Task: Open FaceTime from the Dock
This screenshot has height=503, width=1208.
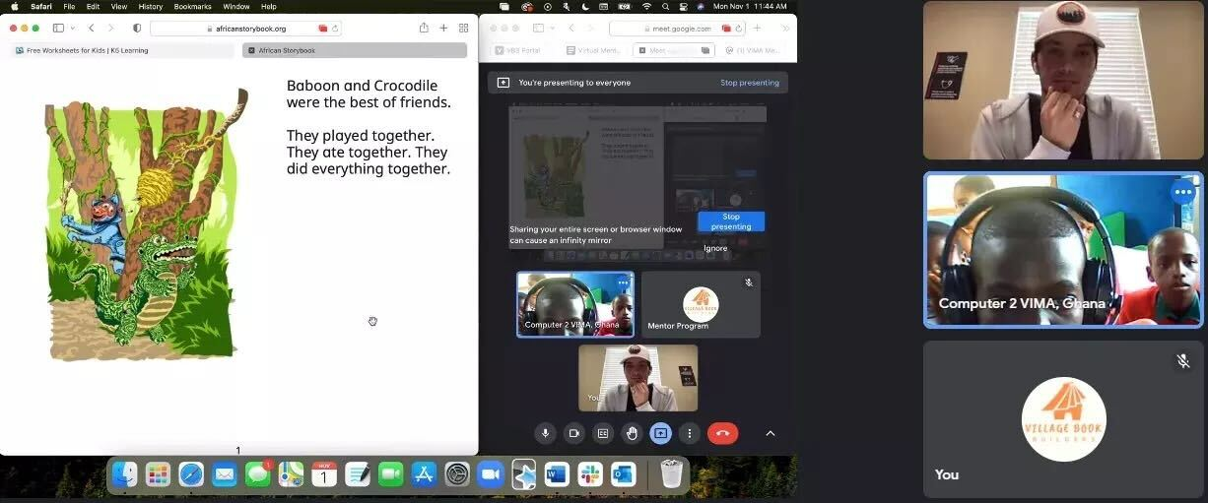Action: (x=391, y=474)
